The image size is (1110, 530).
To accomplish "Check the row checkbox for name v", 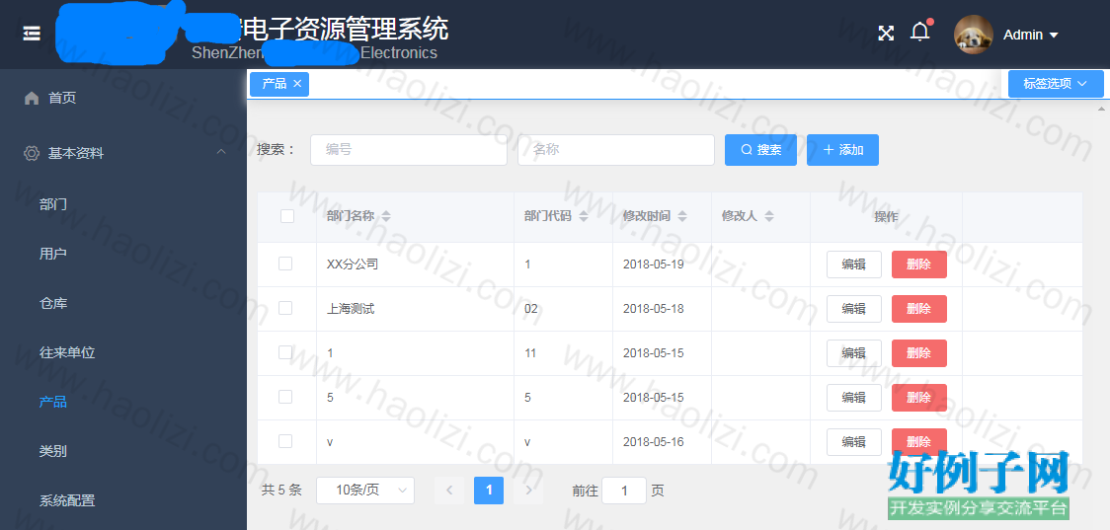I will click(285, 441).
